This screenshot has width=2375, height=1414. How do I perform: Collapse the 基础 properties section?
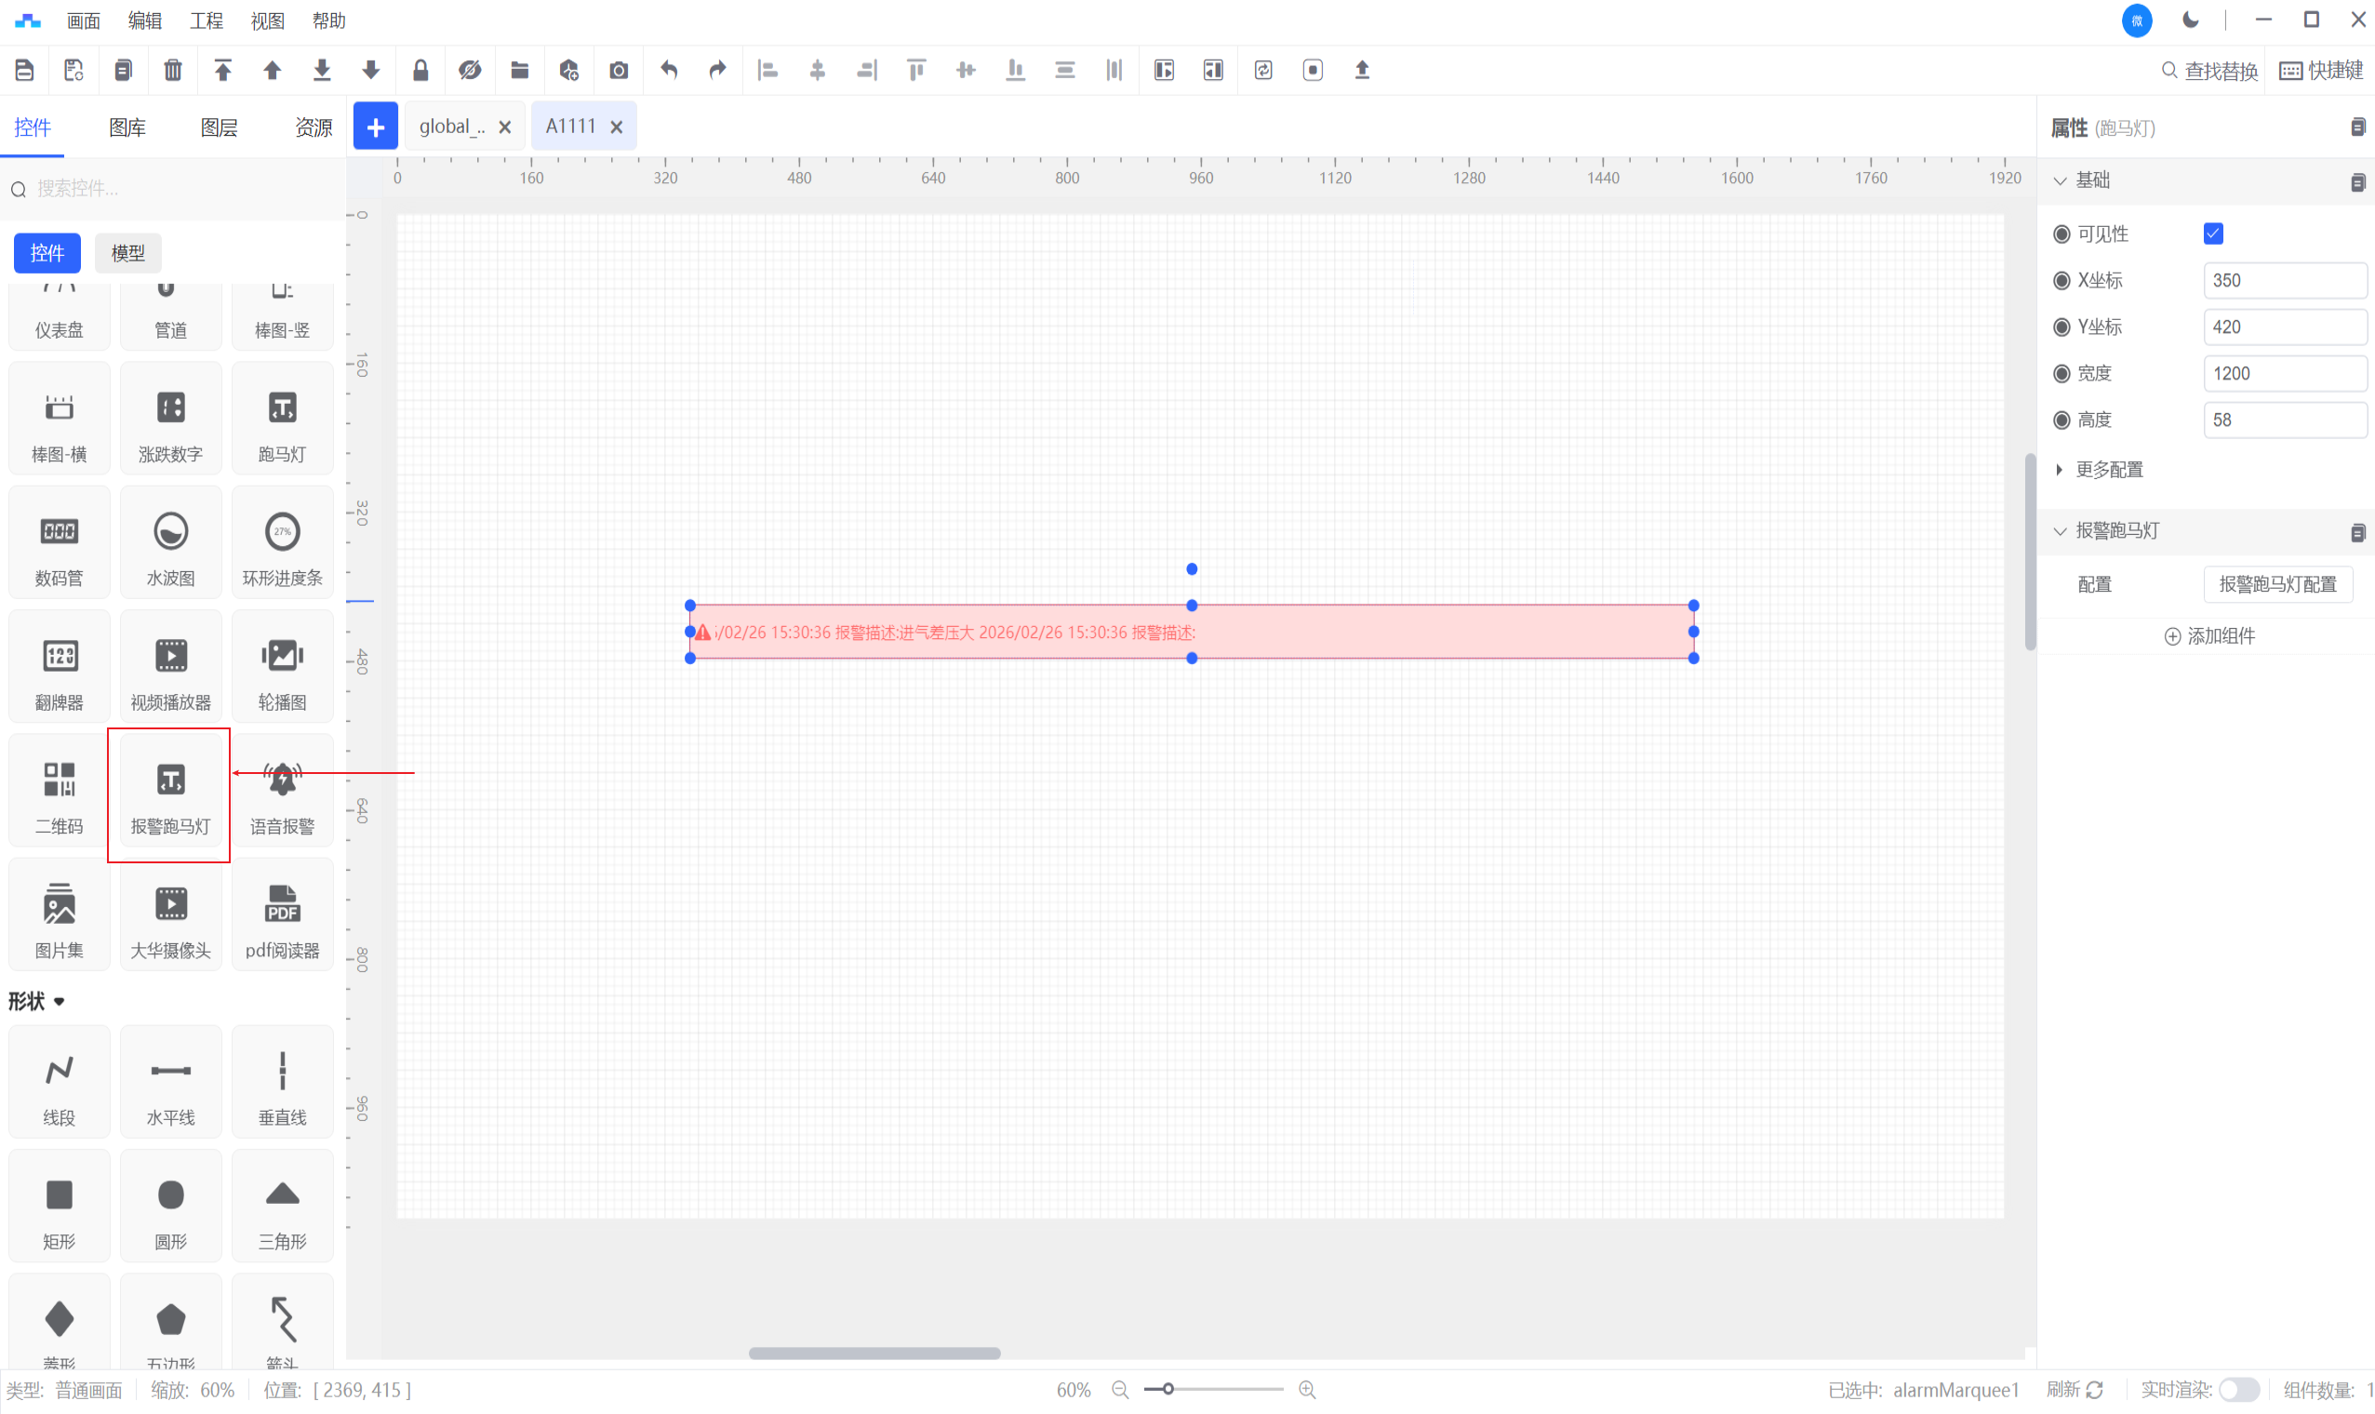2061,180
